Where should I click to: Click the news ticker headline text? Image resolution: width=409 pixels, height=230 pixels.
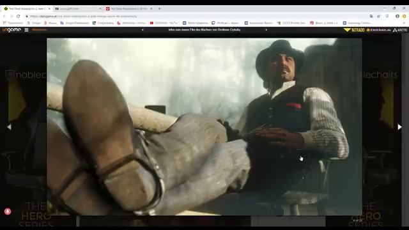(x=204, y=30)
